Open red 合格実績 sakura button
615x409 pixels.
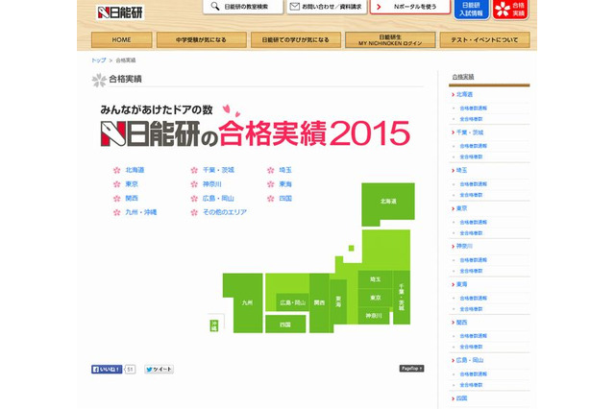point(510,10)
